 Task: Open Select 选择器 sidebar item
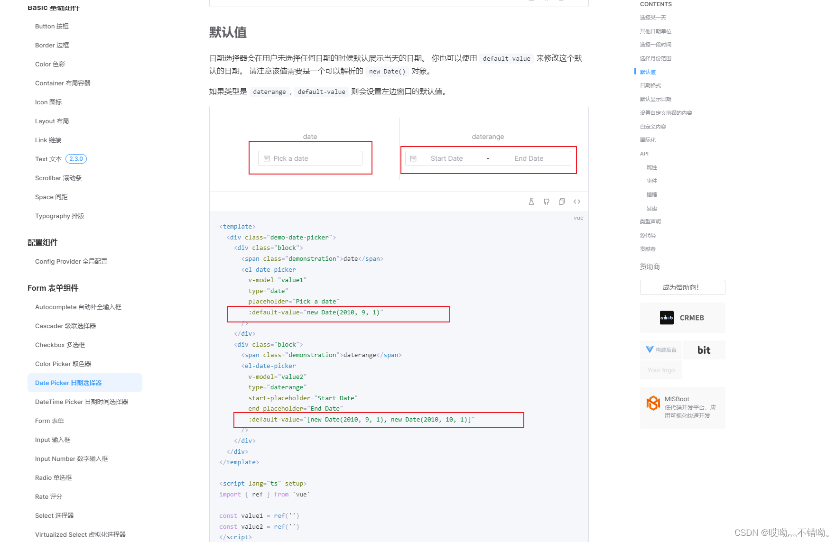pos(55,515)
